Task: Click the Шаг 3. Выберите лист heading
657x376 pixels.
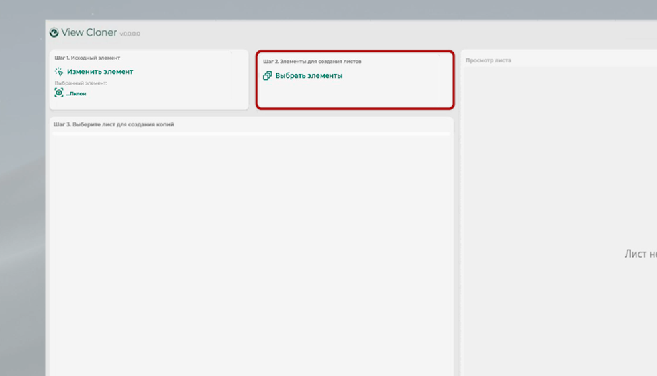Action: click(x=114, y=124)
